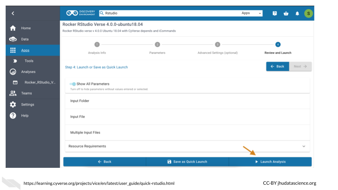Open the basket icon in the top bar
Viewport: 338px width, 190px height.
point(286,13)
